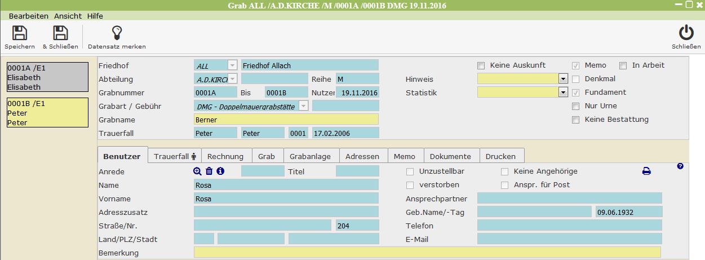
Task: Click the Datensatz merken lightbulb icon
Action: (x=117, y=33)
